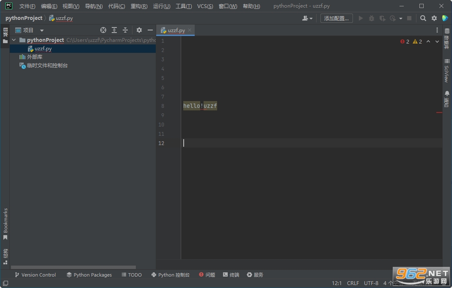452x288 pixels.
Task: Open the editor tabs three-dot menu
Action: tap(437, 30)
